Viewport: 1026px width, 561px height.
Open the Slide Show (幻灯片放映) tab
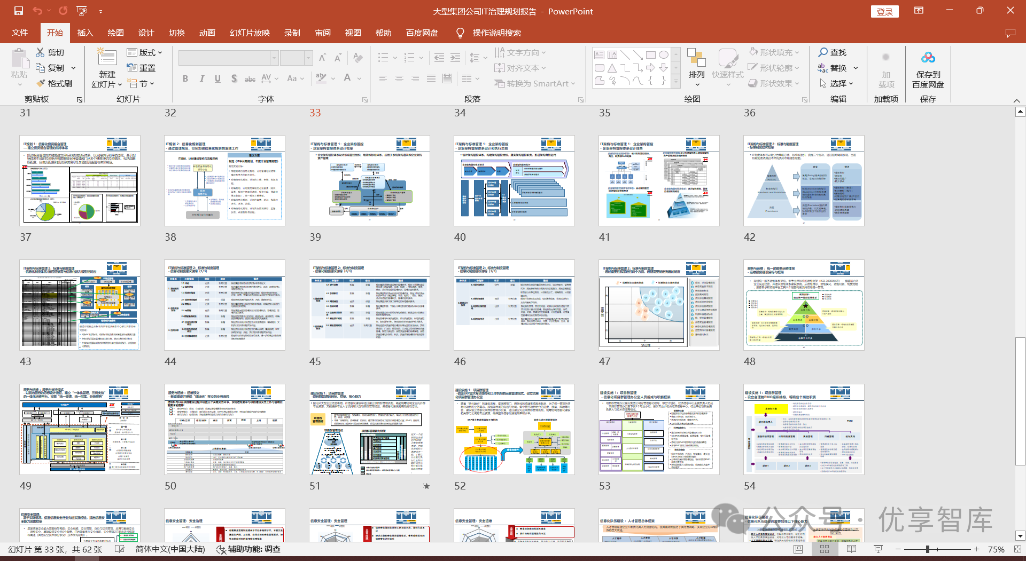click(x=250, y=33)
